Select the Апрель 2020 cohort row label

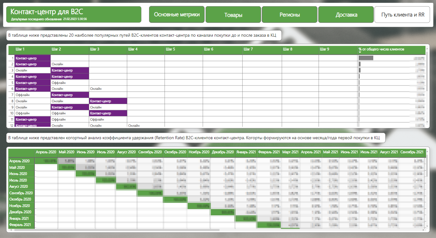pyautogui.click(x=21, y=161)
